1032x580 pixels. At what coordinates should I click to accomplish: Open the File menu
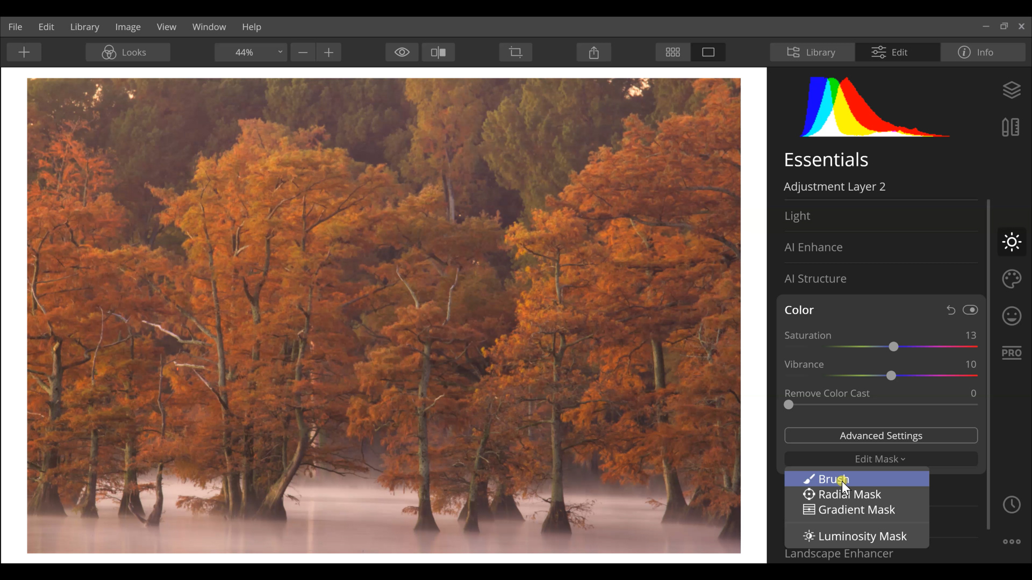click(15, 27)
